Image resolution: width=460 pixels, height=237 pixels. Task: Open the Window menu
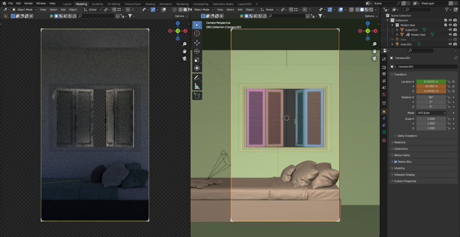click(x=41, y=4)
